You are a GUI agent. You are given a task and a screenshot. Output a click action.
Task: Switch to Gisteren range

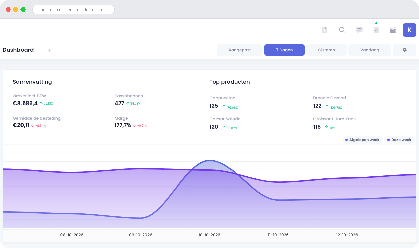click(326, 50)
